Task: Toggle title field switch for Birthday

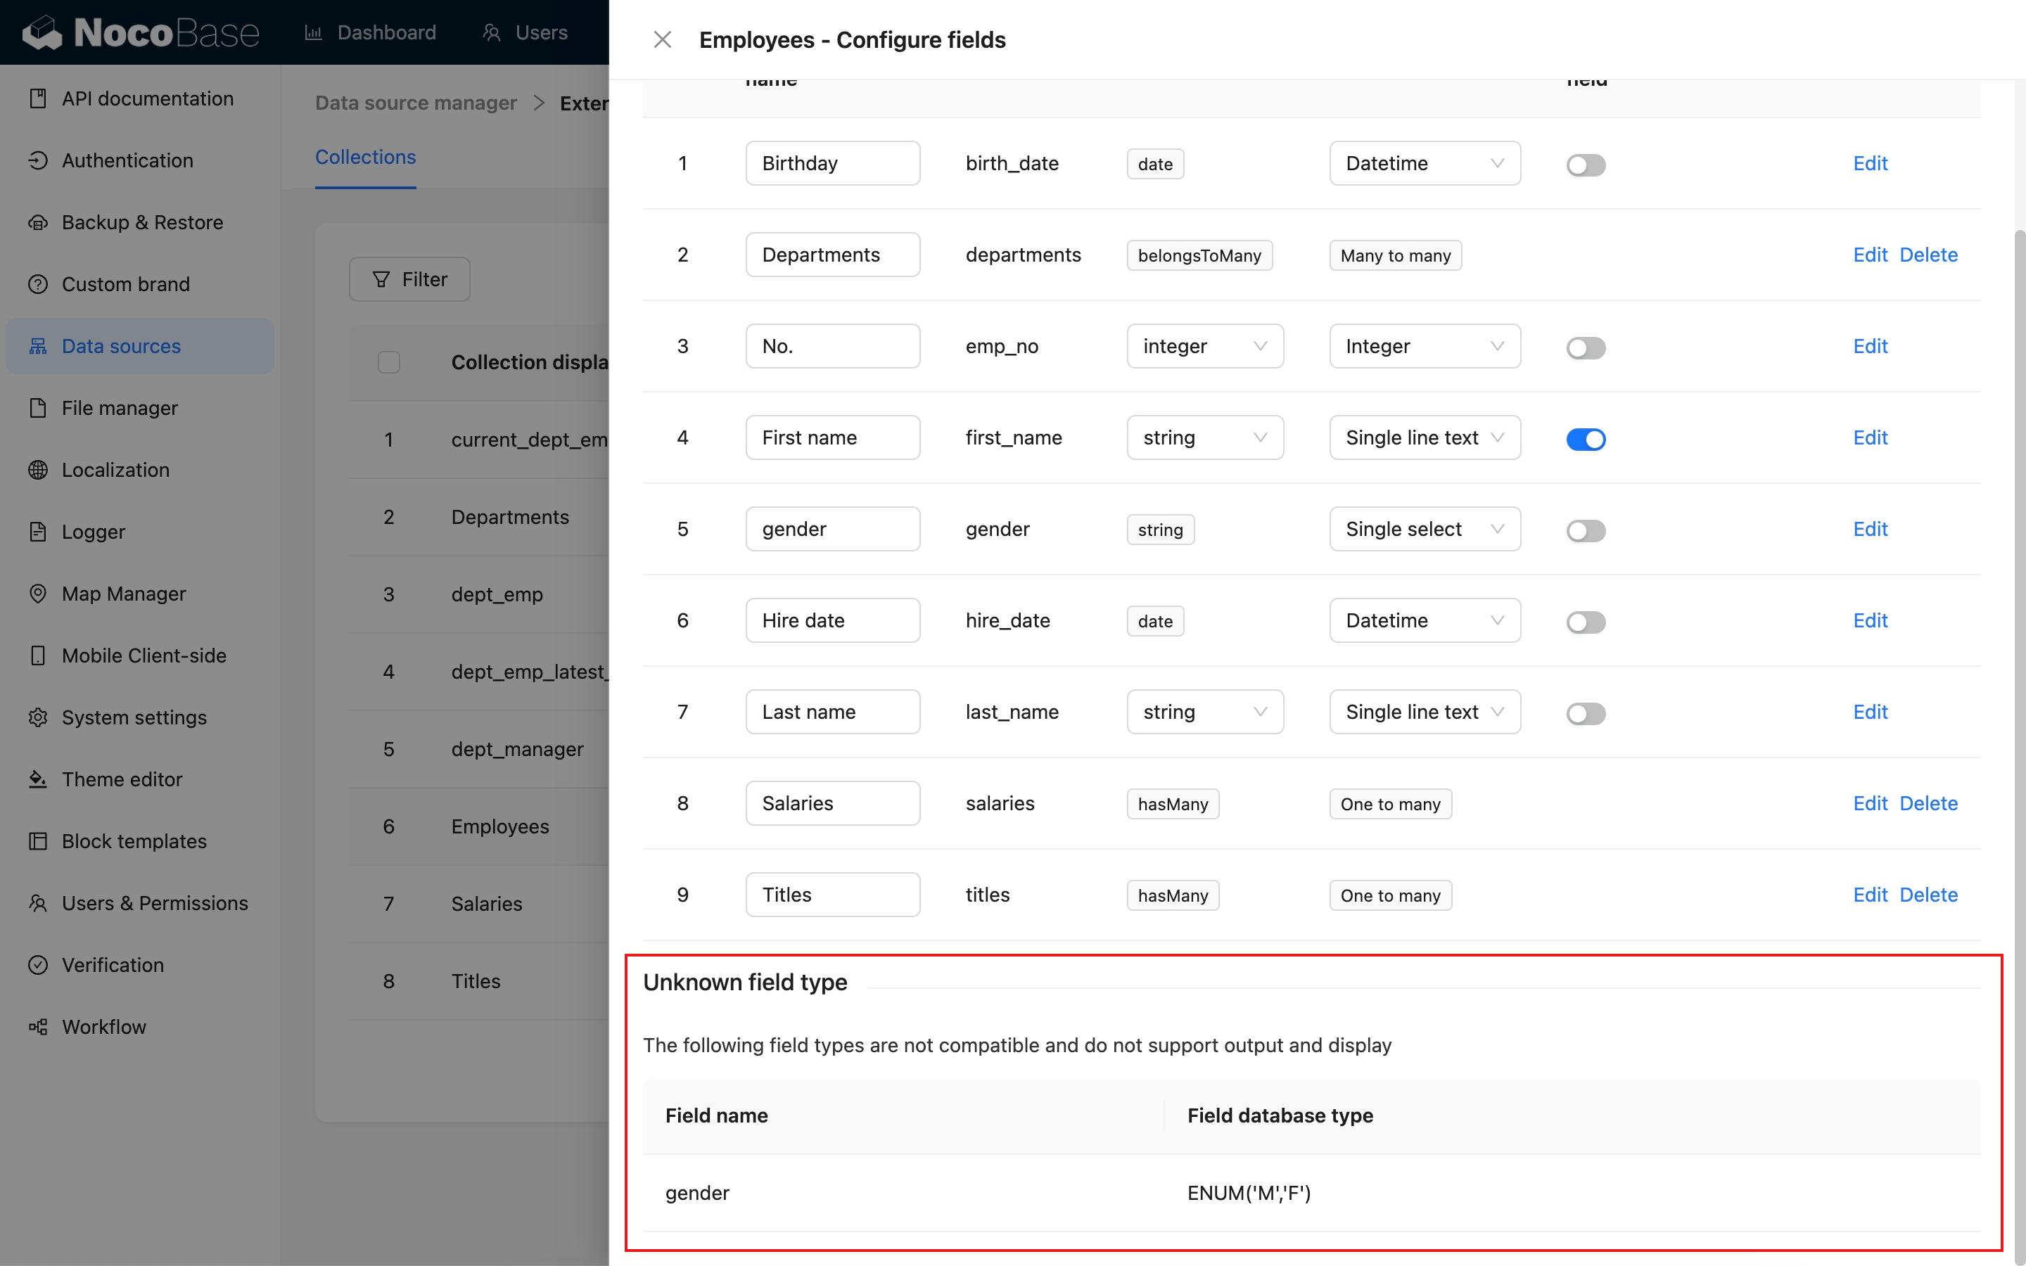Action: pos(1586,165)
